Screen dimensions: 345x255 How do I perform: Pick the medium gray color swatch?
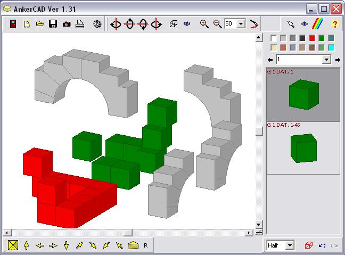click(x=293, y=38)
